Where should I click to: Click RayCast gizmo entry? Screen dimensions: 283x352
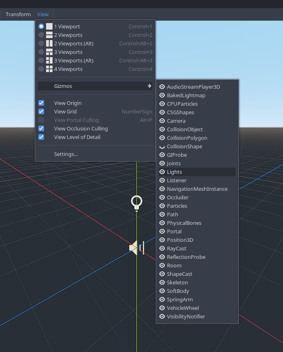coord(197,249)
